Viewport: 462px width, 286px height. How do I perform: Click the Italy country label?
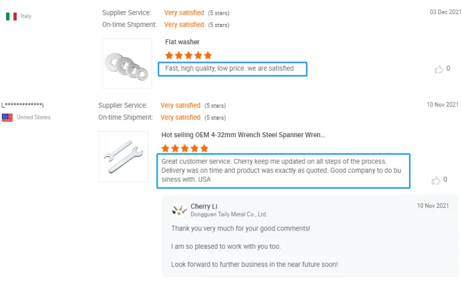pyautogui.click(x=26, y=17)
